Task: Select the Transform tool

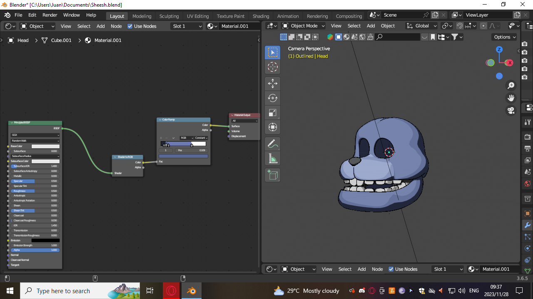Action: pyautogui.click(x=272, y=127)
